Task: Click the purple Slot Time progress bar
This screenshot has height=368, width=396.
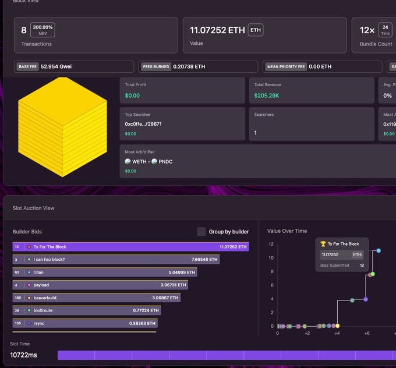Action: pos(227,355)
